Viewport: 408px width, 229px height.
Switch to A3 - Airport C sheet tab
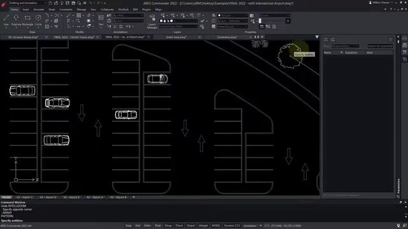(25, 197)
